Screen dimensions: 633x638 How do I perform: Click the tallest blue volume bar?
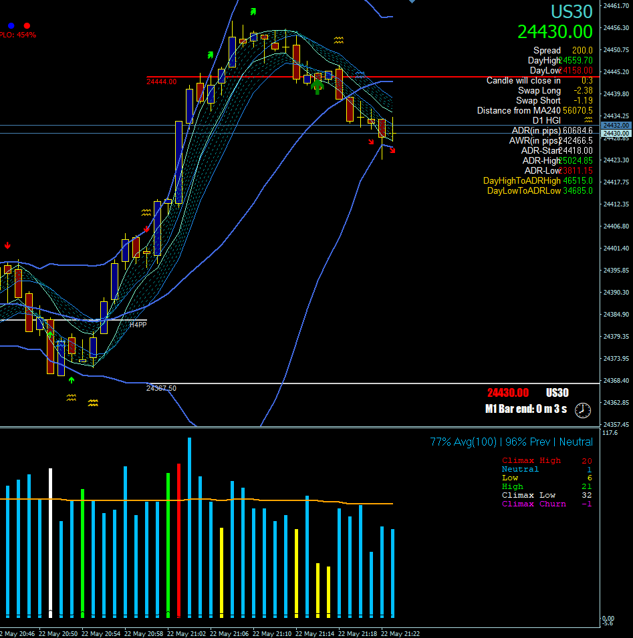coord(189,527)
